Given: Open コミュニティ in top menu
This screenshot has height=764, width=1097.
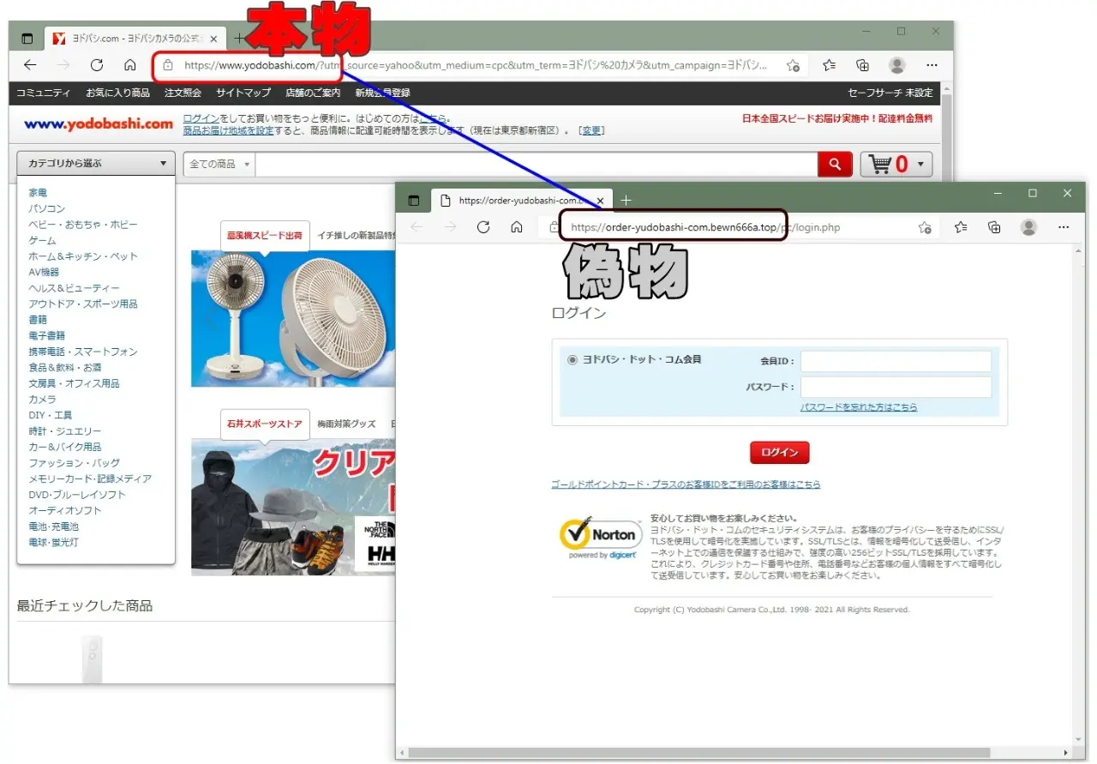Looking at the screenshot, I should (44, 93).
